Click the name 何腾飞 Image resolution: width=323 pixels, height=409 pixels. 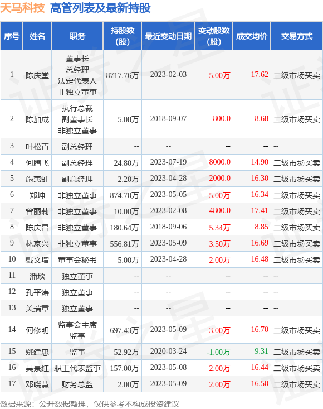37,163
